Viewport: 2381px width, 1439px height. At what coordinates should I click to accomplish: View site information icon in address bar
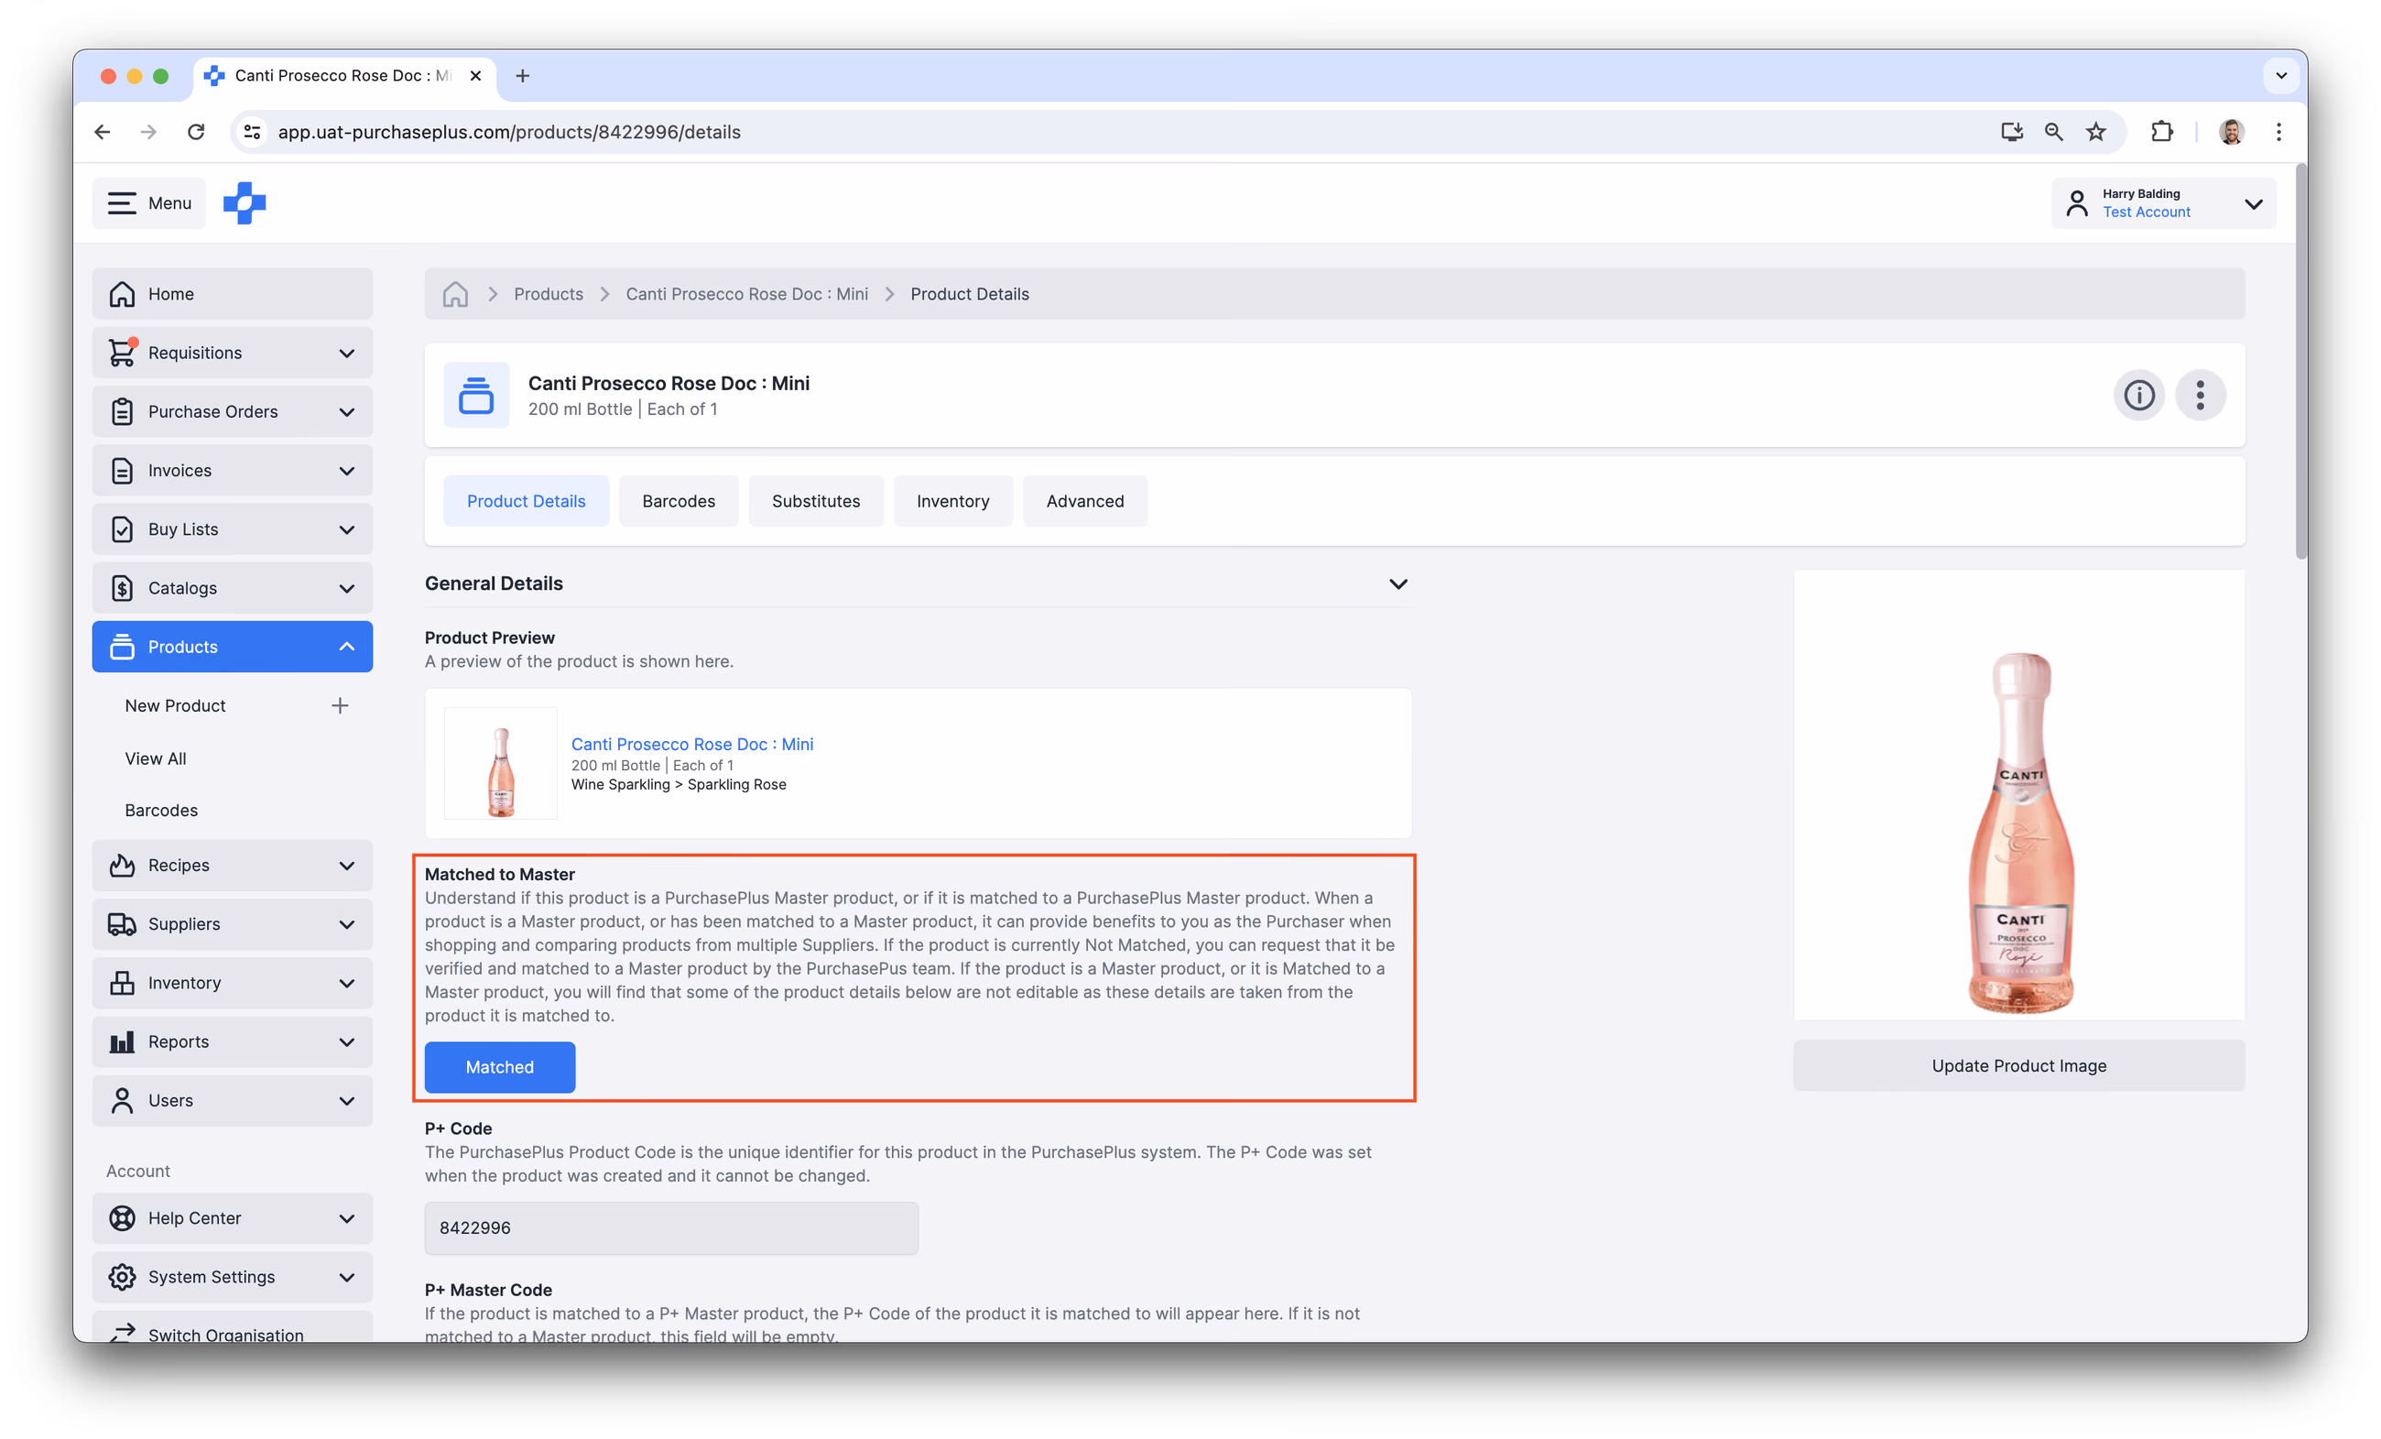pyautogui.click(x=252, y=131)
